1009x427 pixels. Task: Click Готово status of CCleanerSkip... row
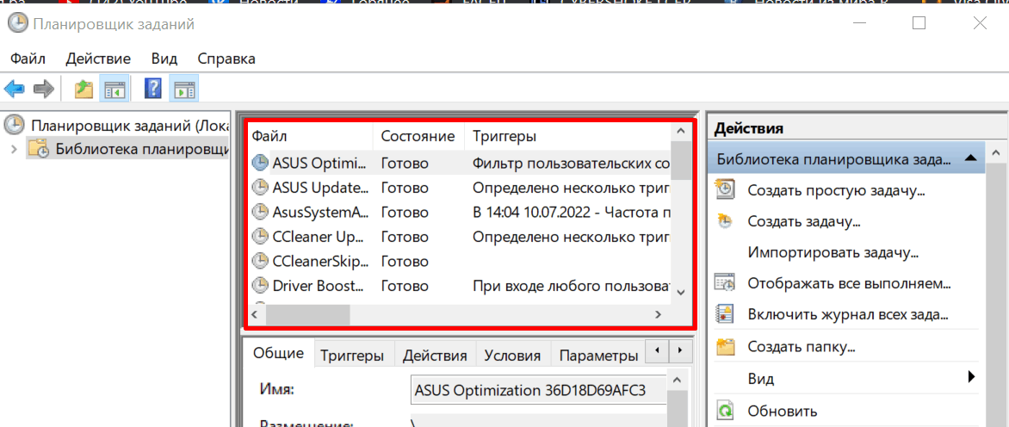point(405,261)
